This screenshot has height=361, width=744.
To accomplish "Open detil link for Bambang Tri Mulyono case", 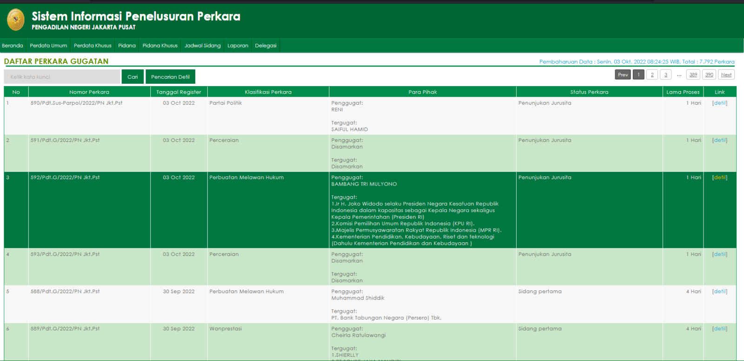I will tap(720, 178).
